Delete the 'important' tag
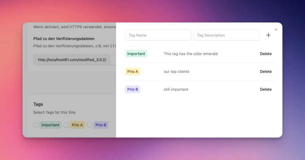This screenshot has height=160, width=305. click(x=266, y=54)
